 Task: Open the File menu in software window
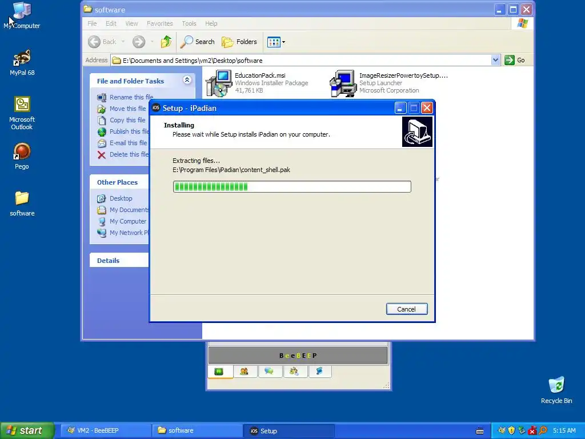pyautogui.click(x=92, y=23)
